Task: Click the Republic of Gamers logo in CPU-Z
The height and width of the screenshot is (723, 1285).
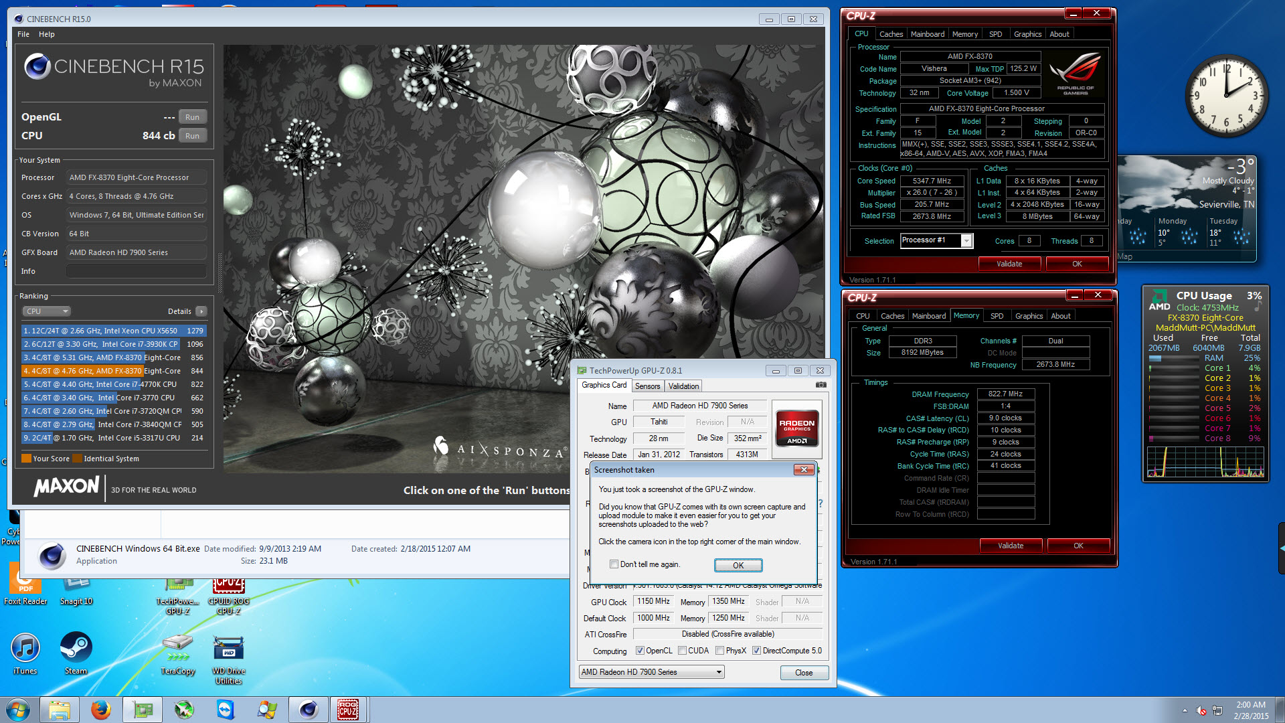Action: pyautogui.click(x=1075, y=73)
